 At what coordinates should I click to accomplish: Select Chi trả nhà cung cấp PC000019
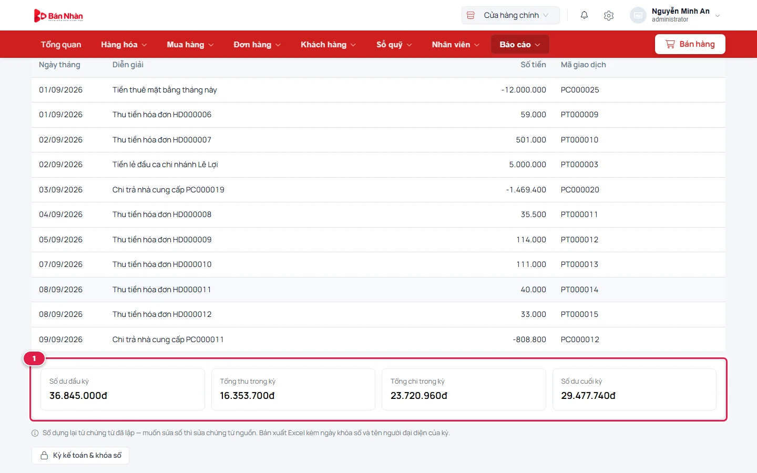point(168,190)
